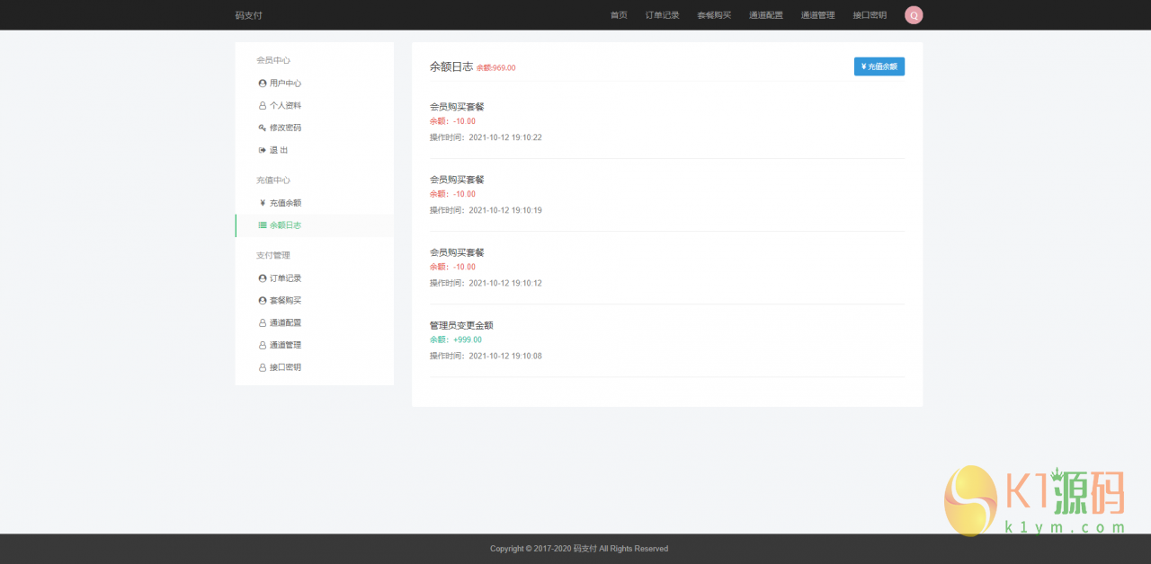The width and height of the screenshot is (1151, 564).
Task: Open the pink Q avatar in the navbar
Action: (914, 15)
